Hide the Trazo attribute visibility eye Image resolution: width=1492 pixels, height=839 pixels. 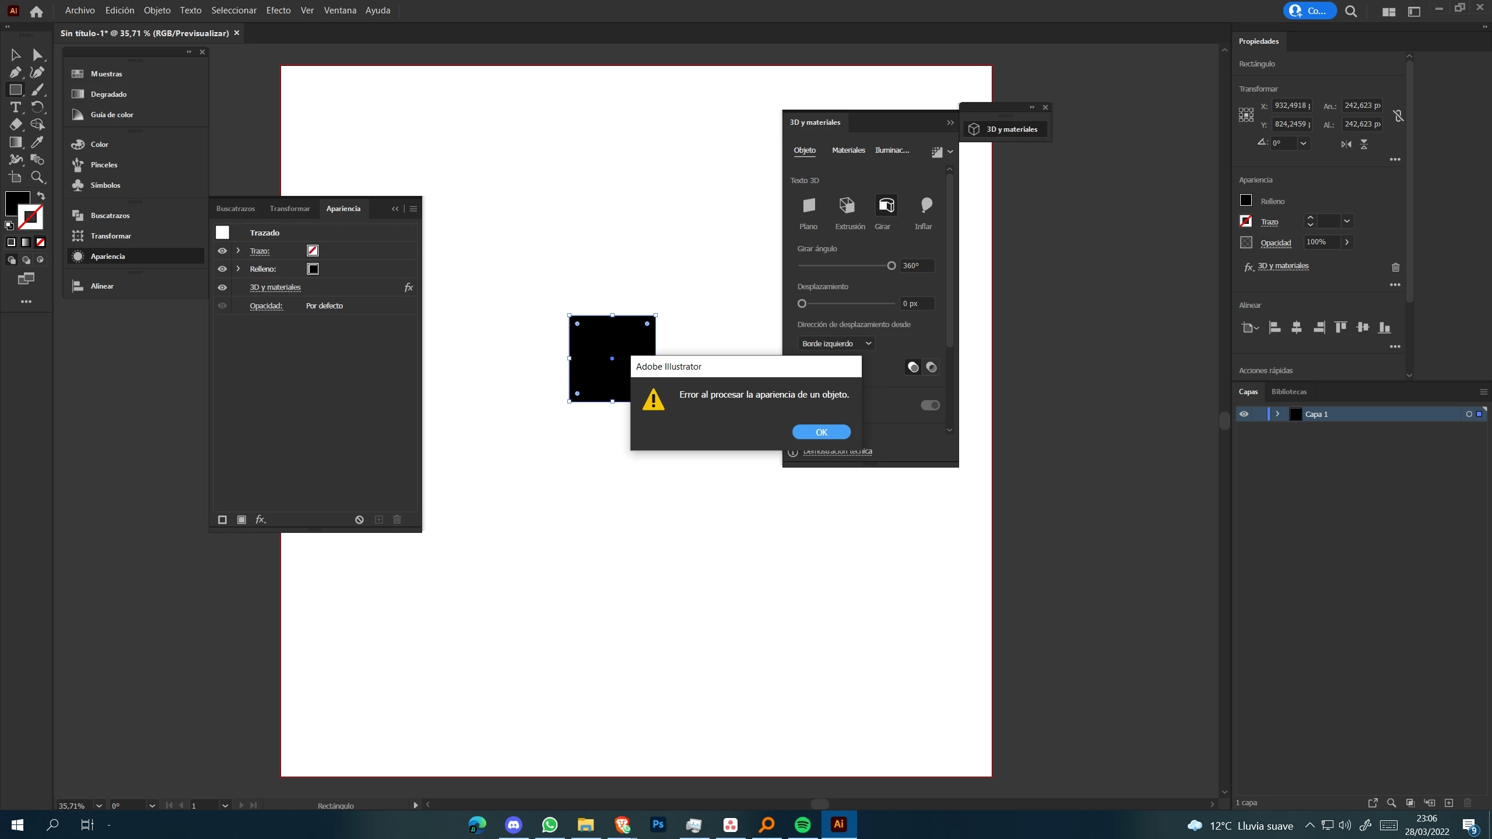pos(222,251)
